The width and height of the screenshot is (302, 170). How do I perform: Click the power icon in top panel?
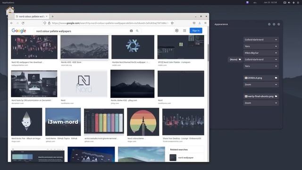click(298, 2)
